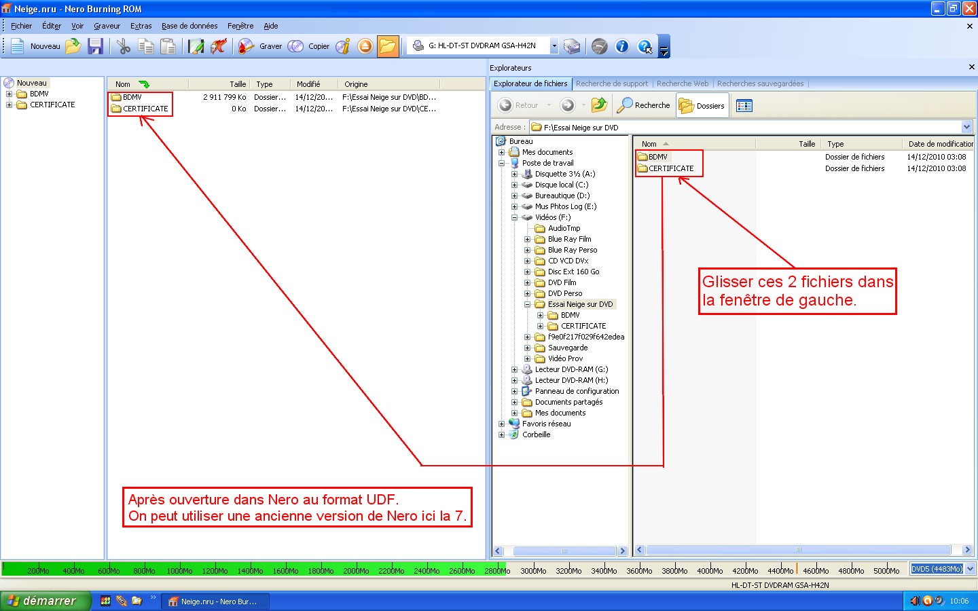Image resolution: width=978 pixels, height=611 pixels.
Task: Switch to Recherches sauvegardées tab
Action: coord(760,84)
